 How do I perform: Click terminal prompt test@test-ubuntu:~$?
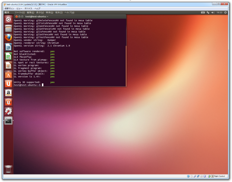click(x=27, y=85)
